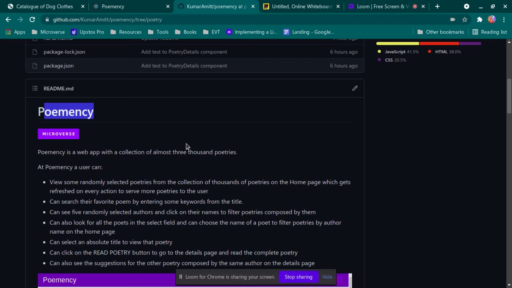Screen dimensions: 512x288
Task: Click Stop sharing in the Loom bar
Action: coord(298,277)
